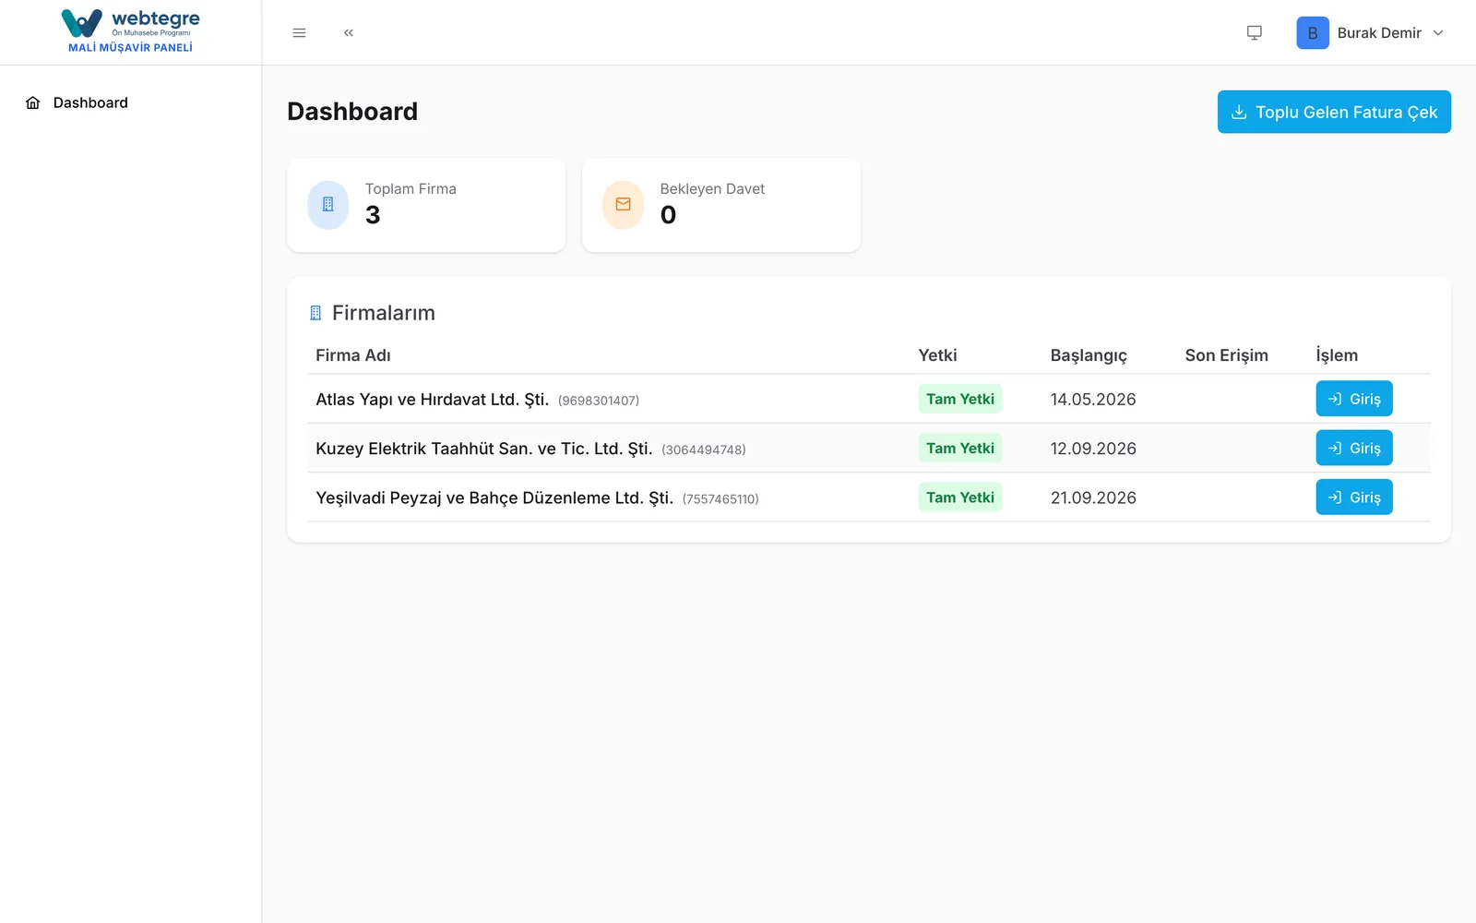The width and height of the screenshot is (1476, 923).
Task: Click the home icon beside Dashboard
Action: [x=33, y=102]
